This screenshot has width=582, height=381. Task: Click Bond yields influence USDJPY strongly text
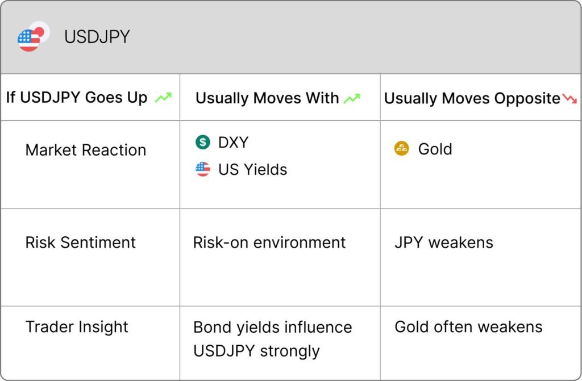point(272,339)
